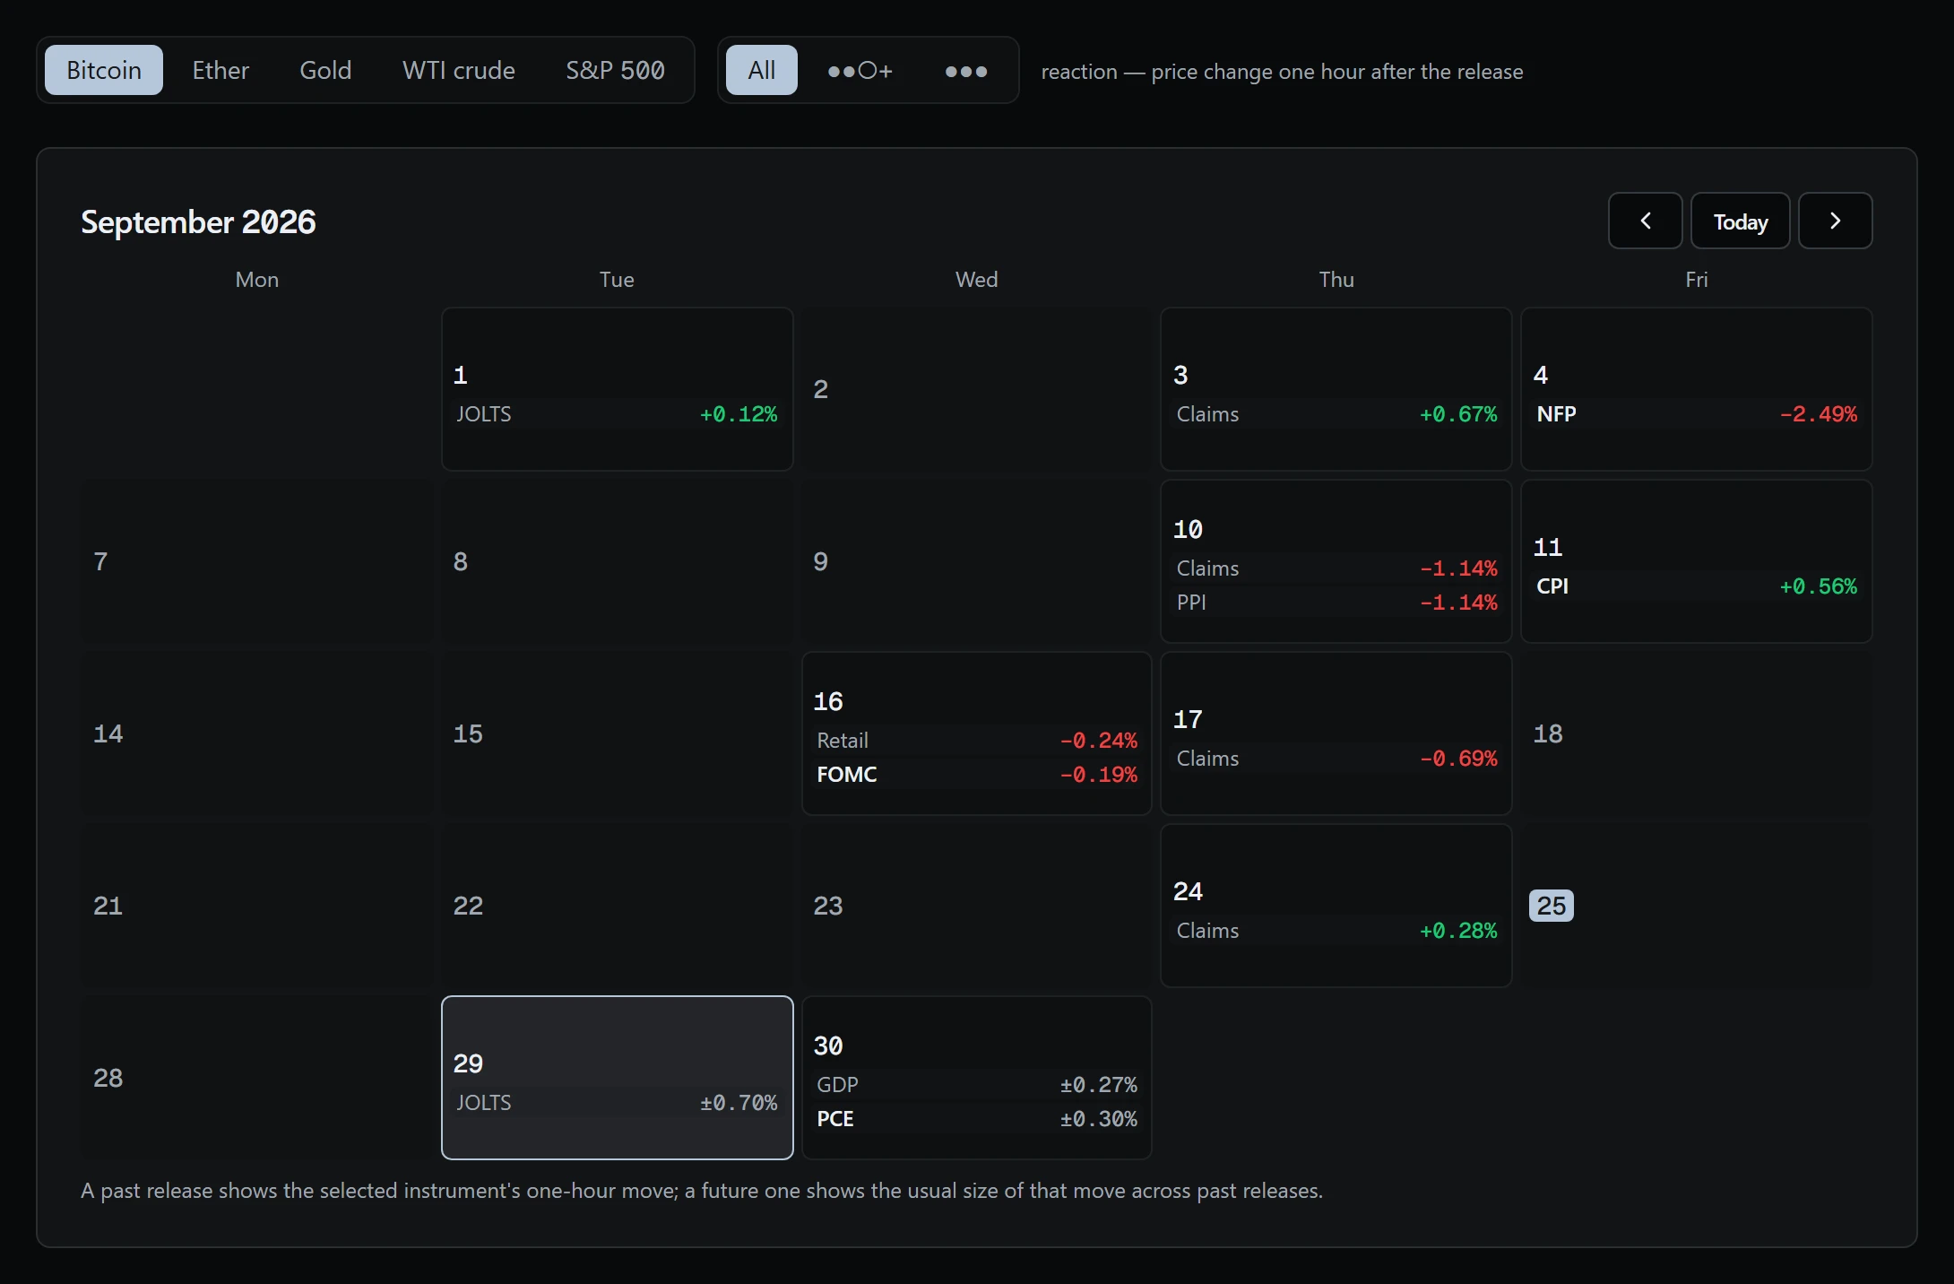Switch to the WTI crude instrument
This screenshot has height=1284, width=1954.
tap(459, 70)
